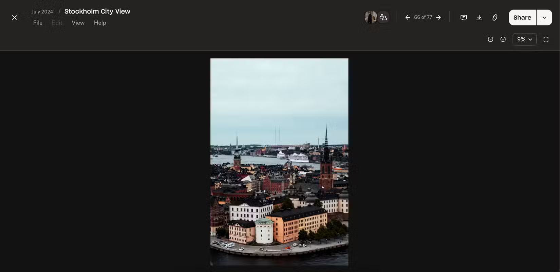Image resolution: width=560 pixels, height=272 pixels.
Task: Open the View menu
Action: pyautogui.click(x=78, y=23)
